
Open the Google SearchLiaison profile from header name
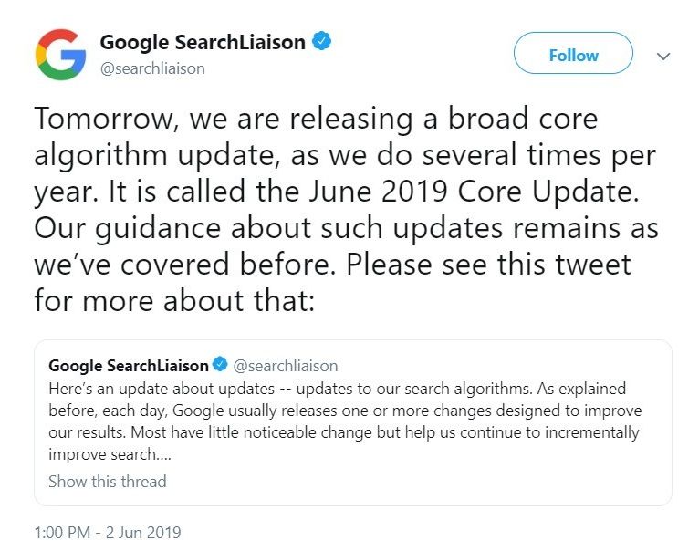pyautogui.click(x=204, y=43)
